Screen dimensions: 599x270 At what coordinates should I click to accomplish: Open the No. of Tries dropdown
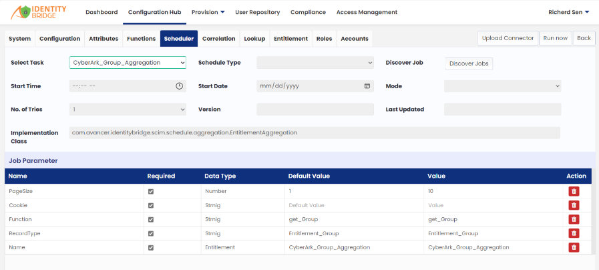click(128, 110)
